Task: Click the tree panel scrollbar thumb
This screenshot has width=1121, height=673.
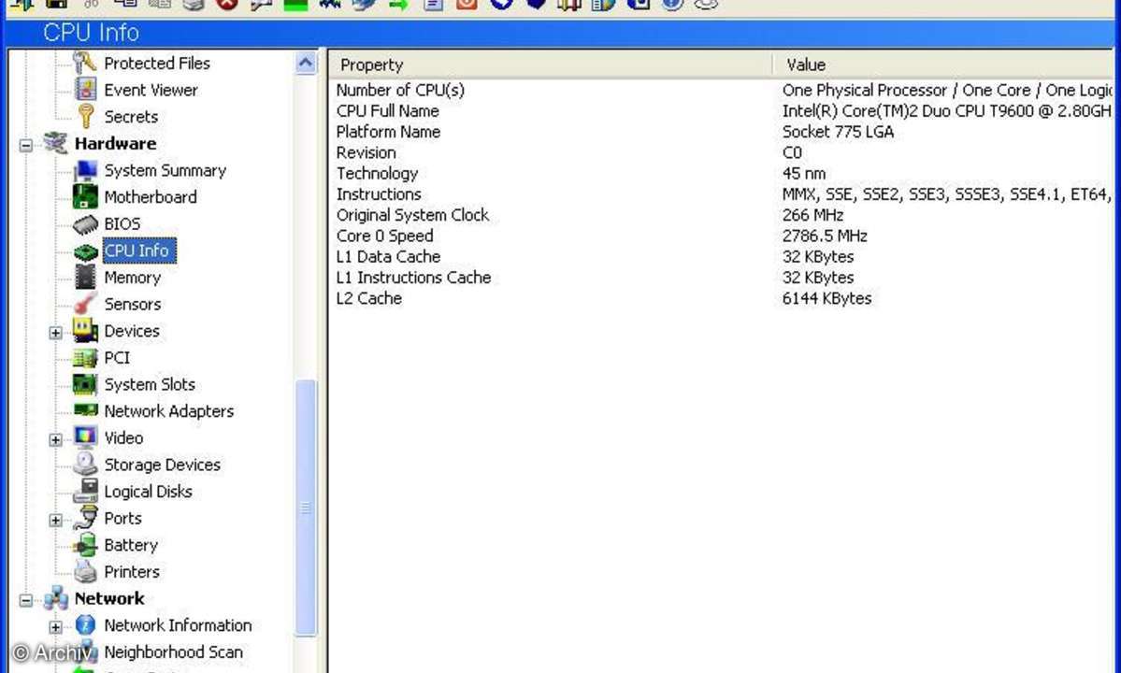Action: pos(306,508)
